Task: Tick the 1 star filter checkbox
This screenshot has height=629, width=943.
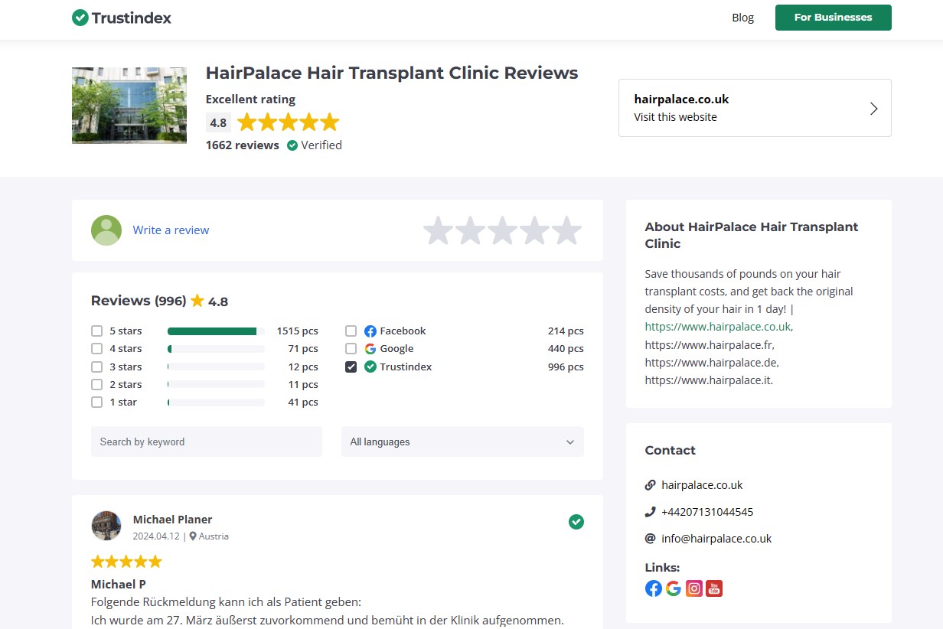Action: (96, 402)
